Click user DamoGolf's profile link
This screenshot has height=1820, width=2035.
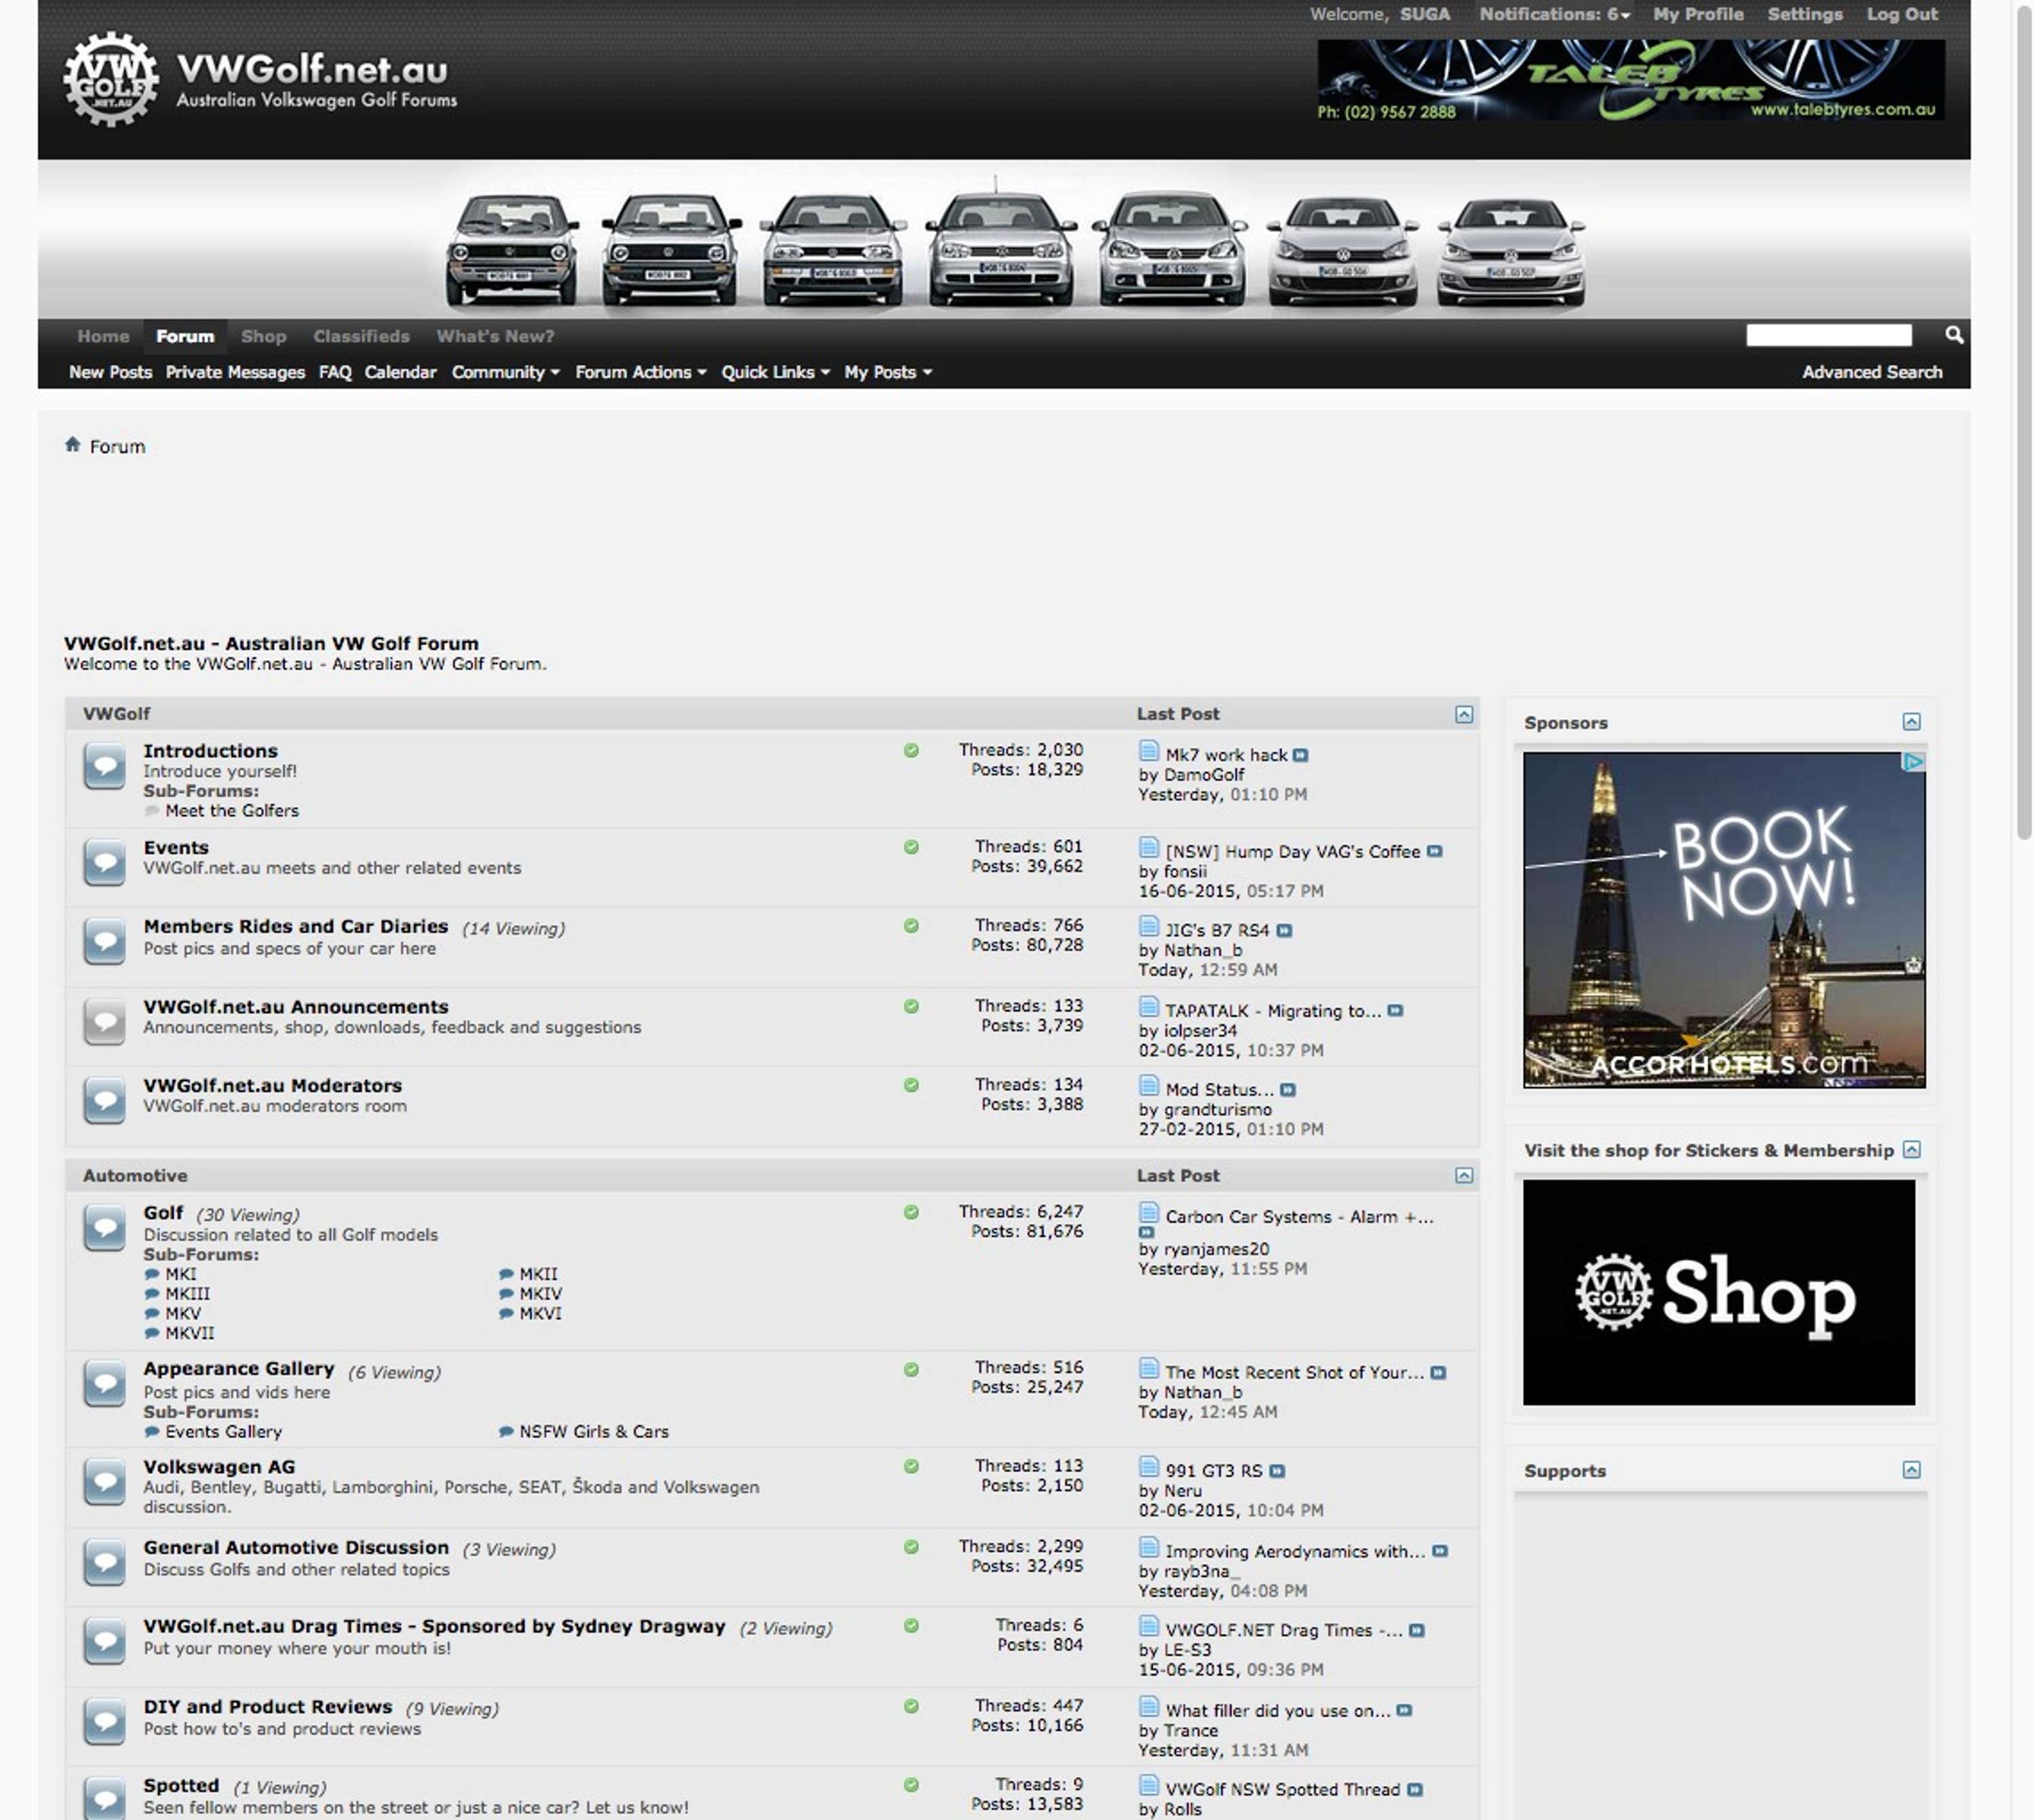1204,775
